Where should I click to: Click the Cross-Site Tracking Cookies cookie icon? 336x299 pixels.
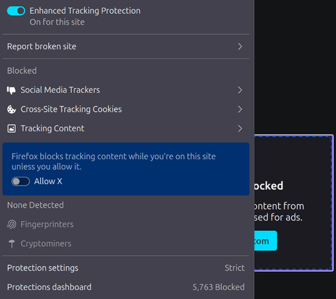click(x=11, y=110)
